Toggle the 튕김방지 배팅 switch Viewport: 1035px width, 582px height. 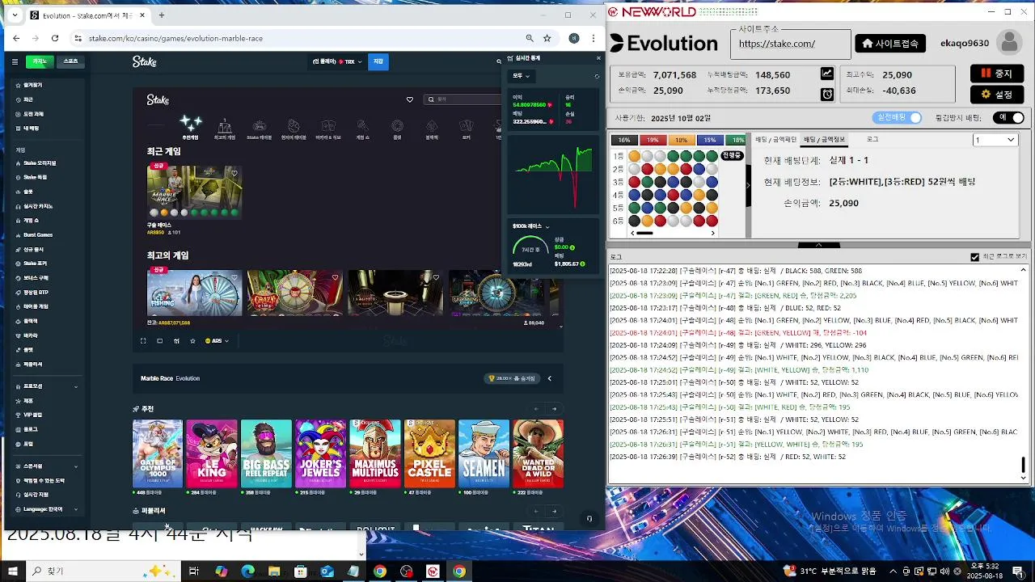click(1010, 118)
